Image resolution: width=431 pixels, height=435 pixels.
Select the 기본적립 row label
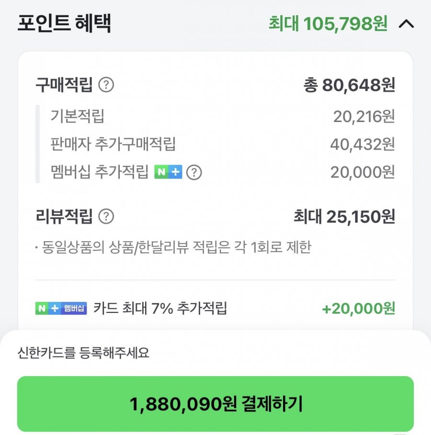click(x=77, y=116)
